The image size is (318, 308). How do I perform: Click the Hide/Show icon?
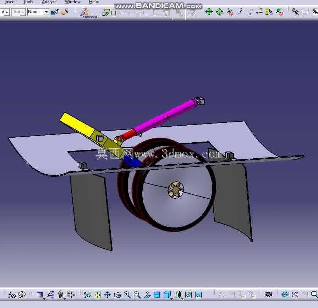tap(188, 295)
